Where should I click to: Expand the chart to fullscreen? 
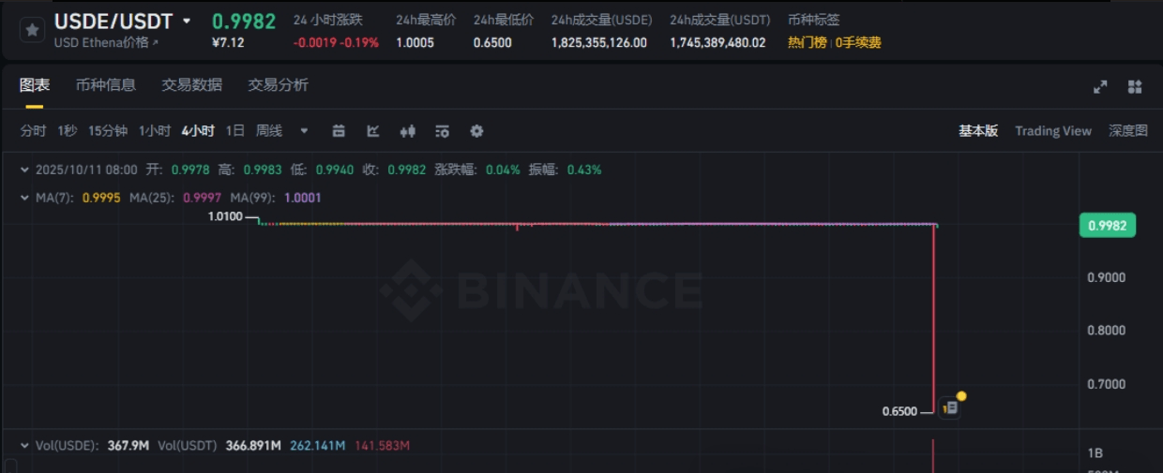coord(1100,87)
